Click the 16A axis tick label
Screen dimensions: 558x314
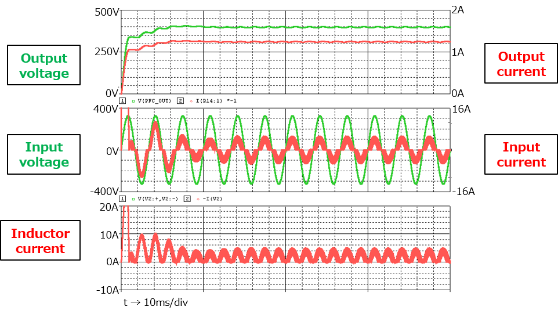click(462, 109)
